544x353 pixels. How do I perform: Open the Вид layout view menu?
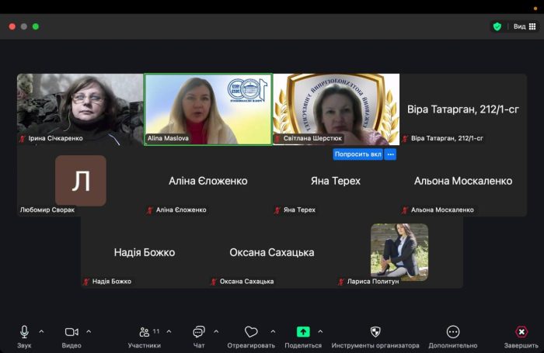525,26
